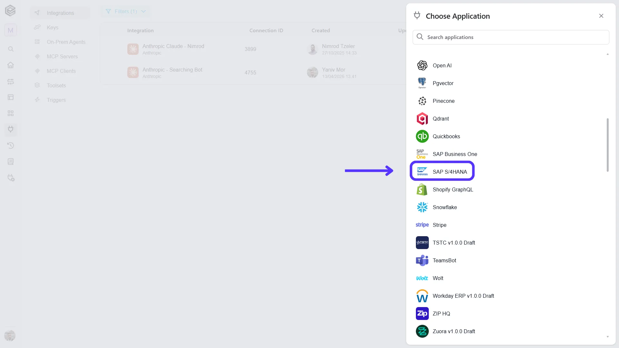Sort by the Connection ID column header

266,31
